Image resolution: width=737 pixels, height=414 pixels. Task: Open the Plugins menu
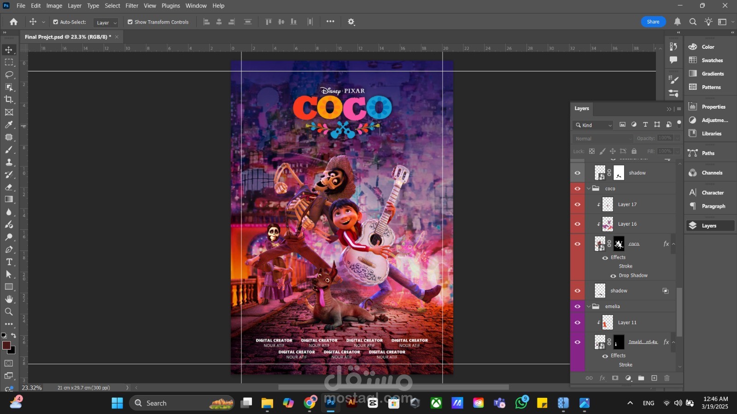[x=170, y=6]
